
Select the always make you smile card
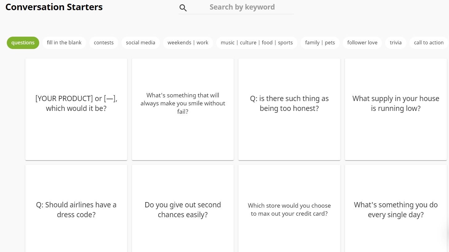(183, 109)
